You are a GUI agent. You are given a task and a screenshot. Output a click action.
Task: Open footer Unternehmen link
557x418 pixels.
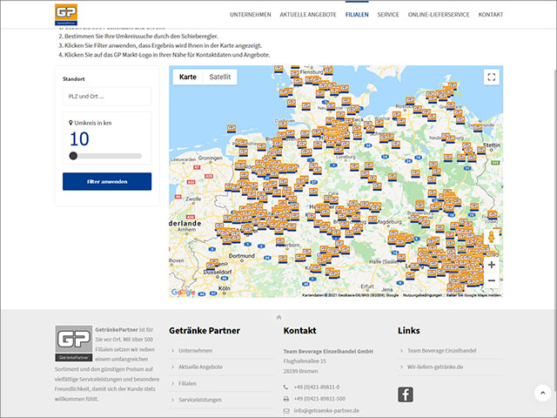coord(195,350)
